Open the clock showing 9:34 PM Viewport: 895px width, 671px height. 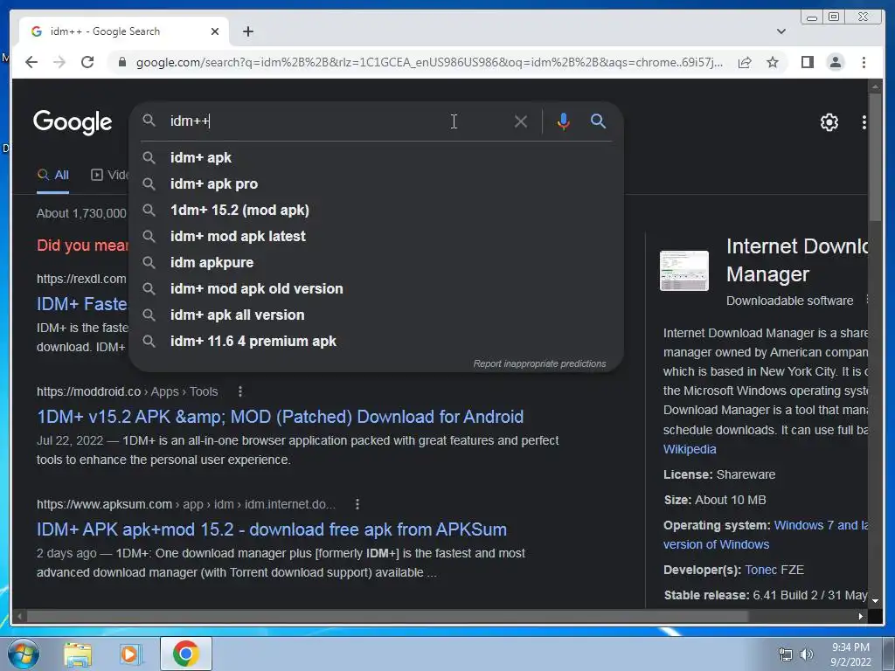850,654
